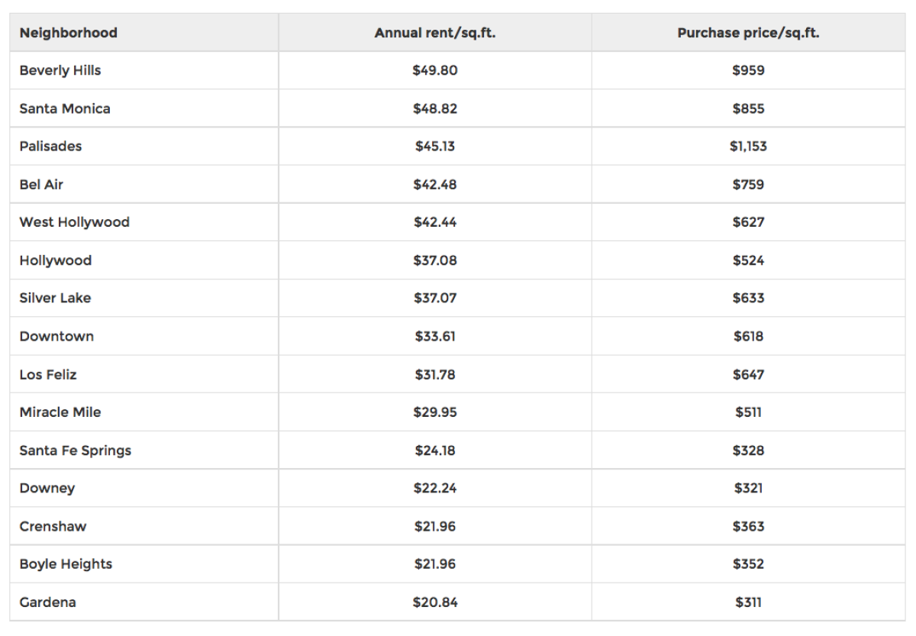Select the Palisades purchase price $1,153

point(748,147)
